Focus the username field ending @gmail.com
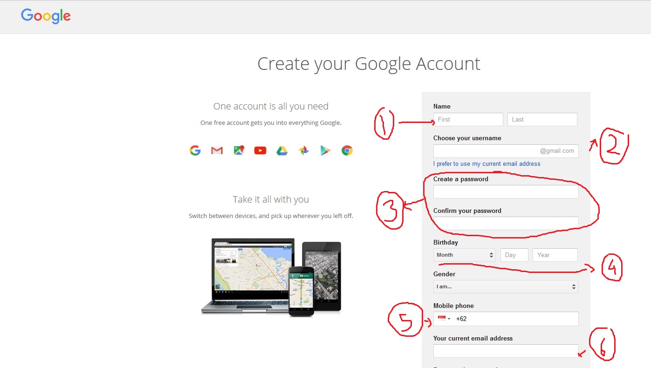 pyautogui.click(x=506, y=151)
